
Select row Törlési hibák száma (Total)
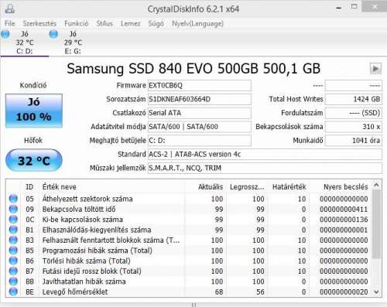pyautogui.click(x=189, y=261)
